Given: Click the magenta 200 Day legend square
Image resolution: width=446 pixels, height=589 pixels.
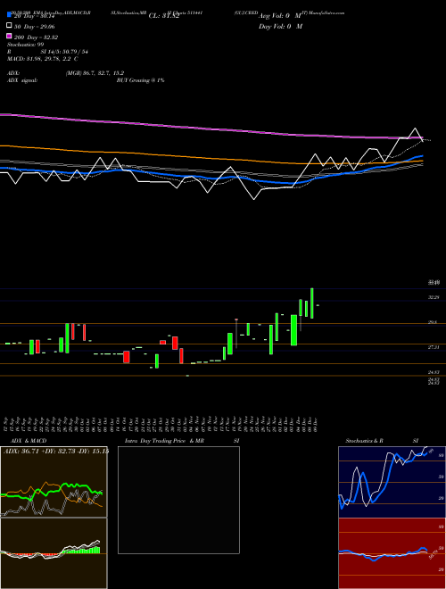Looking at the screenshot, I should (10, 37).
